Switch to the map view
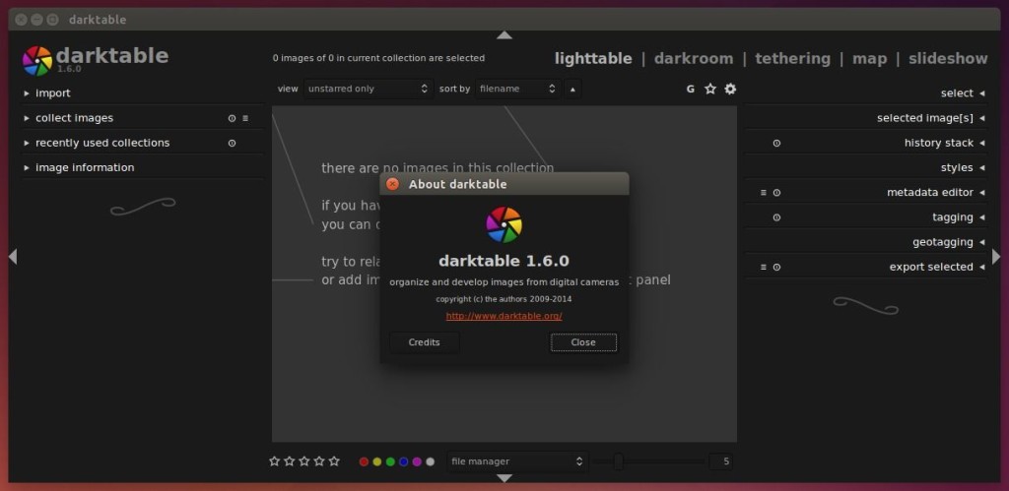This screenshot has width=1009, height=491. pos(869,58)
